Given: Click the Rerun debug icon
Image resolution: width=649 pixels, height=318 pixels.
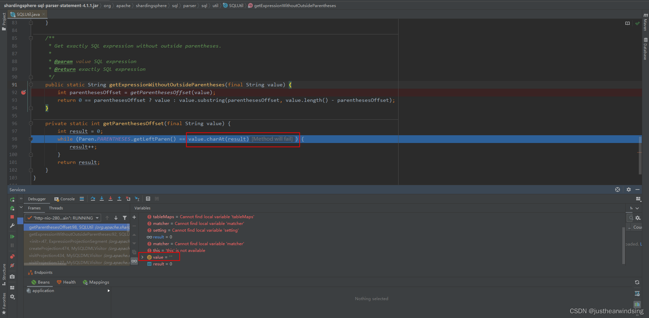Looking at the screenshot, I should tap(12, 199).
